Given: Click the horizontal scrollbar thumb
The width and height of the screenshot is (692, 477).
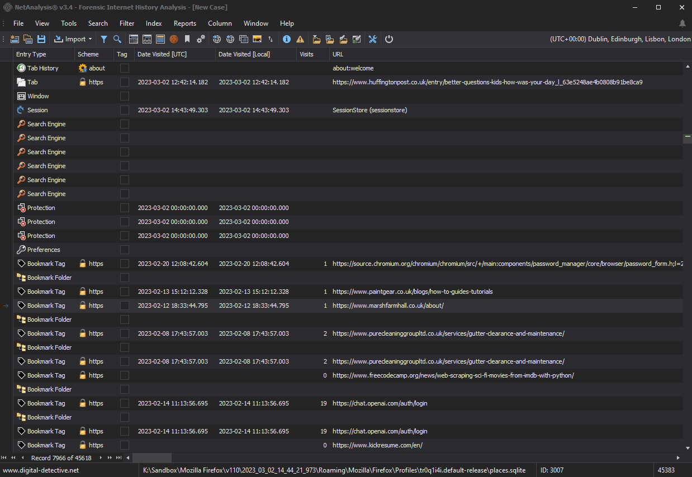Looking at the screenshot, I should [x=151, y=457].
